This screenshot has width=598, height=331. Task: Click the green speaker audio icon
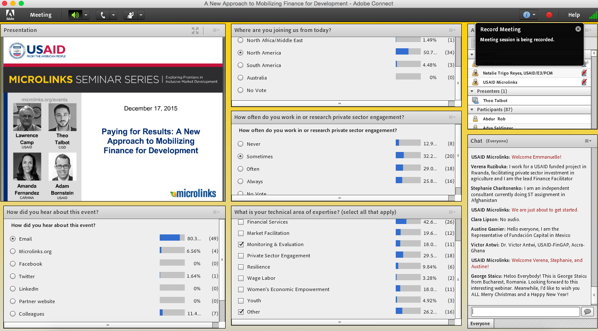(75, 15)
